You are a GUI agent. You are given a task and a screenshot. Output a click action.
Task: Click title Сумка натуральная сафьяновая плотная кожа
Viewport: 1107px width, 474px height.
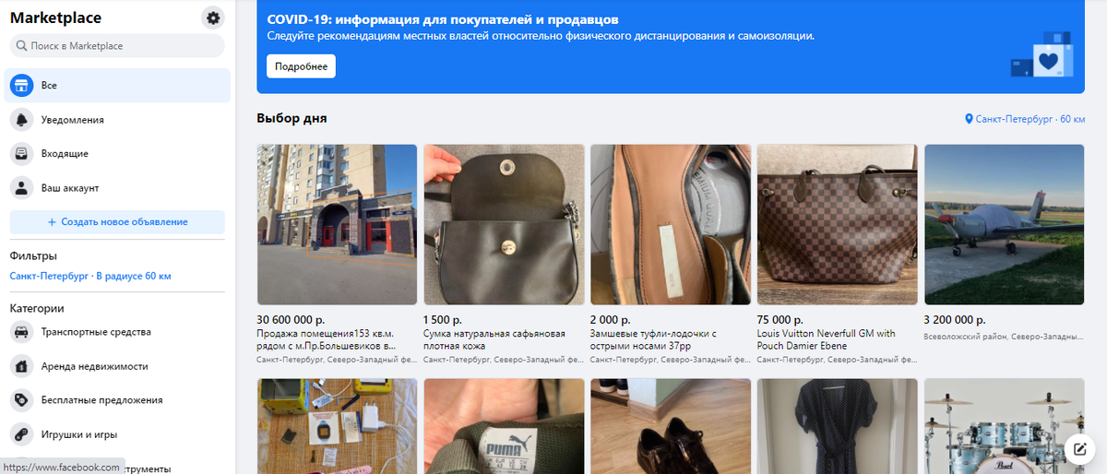coord(494,339)
